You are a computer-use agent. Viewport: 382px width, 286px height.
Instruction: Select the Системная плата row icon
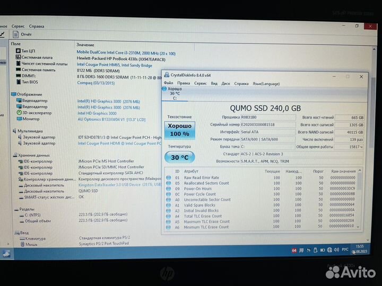point(18,57)
